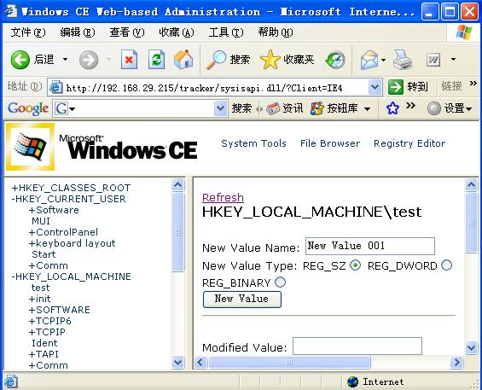The height and width of the screenshot is (390, 482).
Task: Open the System Tools link
Action: click(253, 143)
